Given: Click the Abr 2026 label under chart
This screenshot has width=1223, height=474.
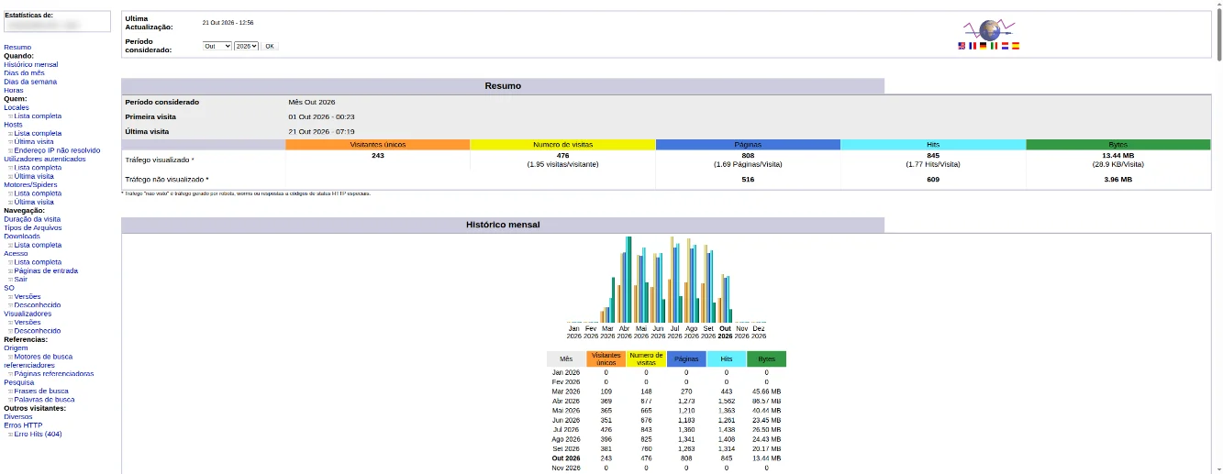Looking at the screenshot, I should point(625,332).
